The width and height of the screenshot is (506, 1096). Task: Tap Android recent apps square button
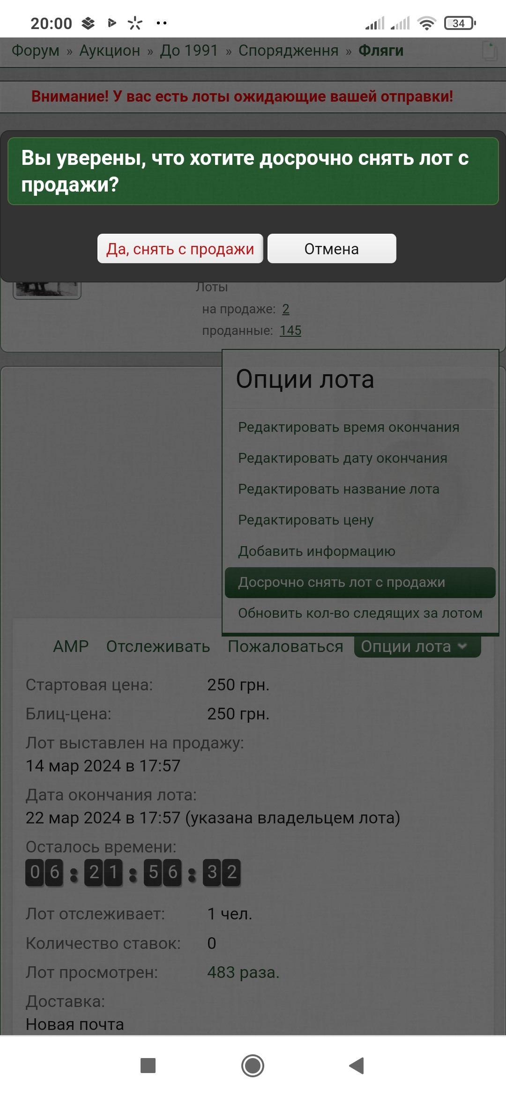point(148,1066)
